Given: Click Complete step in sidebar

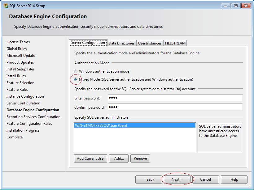Looking at the screenshot, I should pyautogui.click(x=15, y=137).
